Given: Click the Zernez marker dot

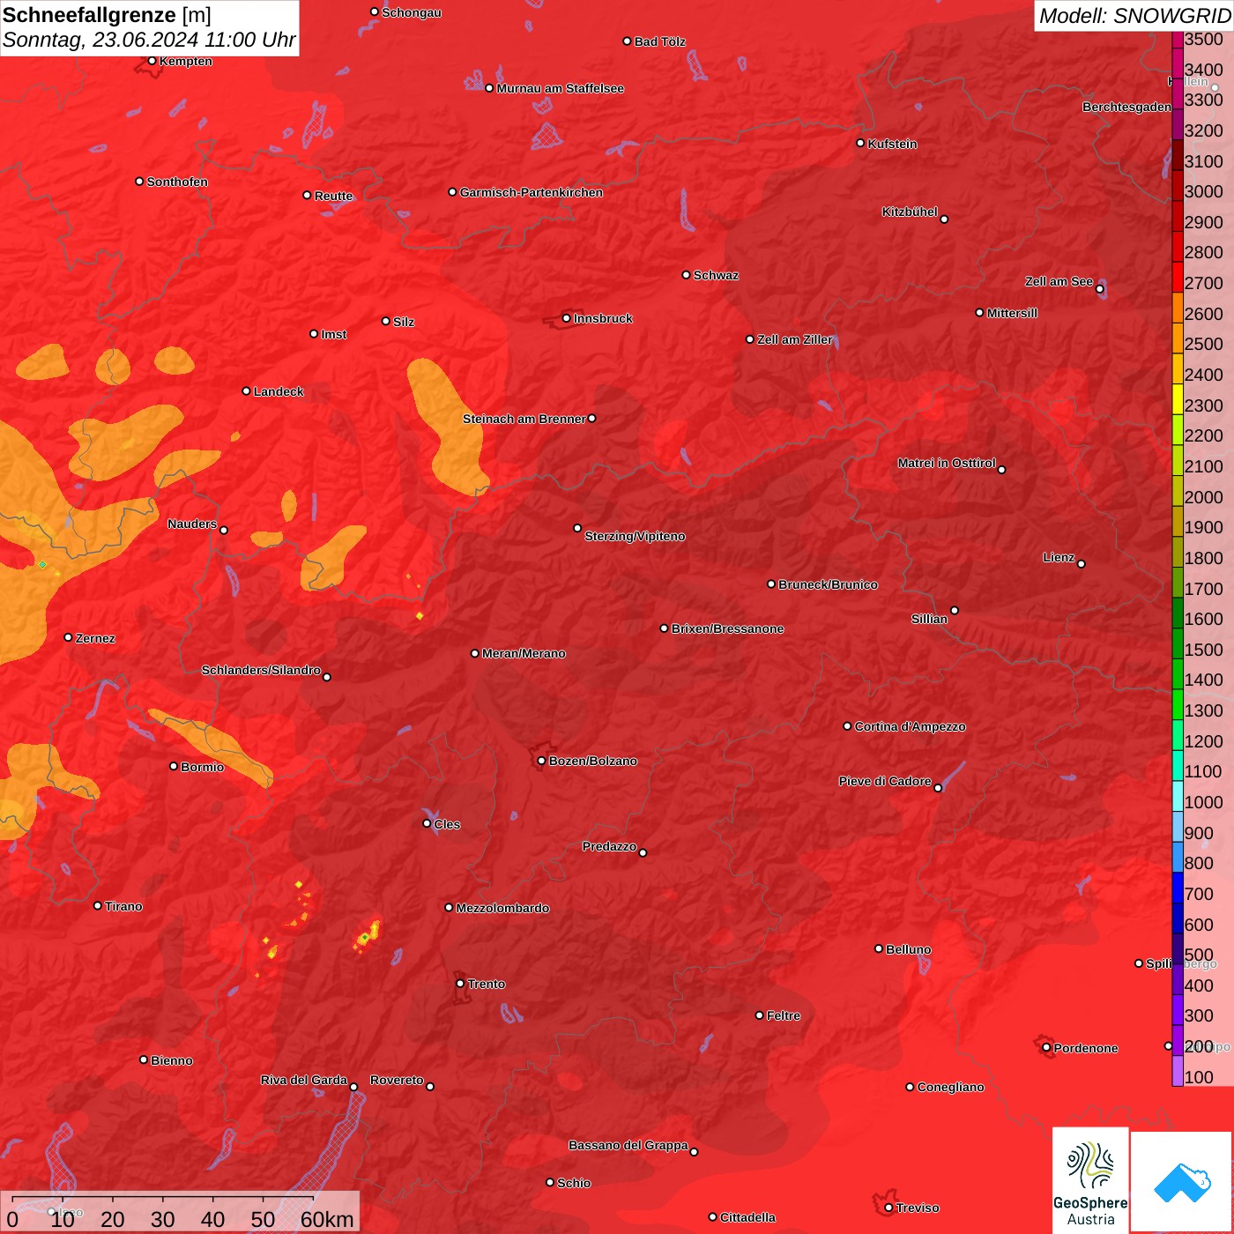Looking at the screenshot, I should [x=68, y=637].
